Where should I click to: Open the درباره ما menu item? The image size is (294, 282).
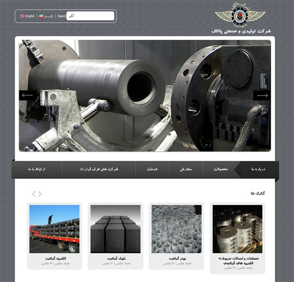pyautogui.click(x=258, y=169)
